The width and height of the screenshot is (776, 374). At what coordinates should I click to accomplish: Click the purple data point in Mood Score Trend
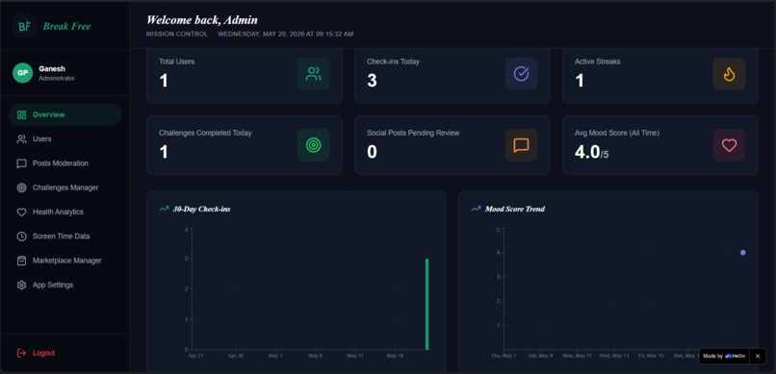point(743,253)
